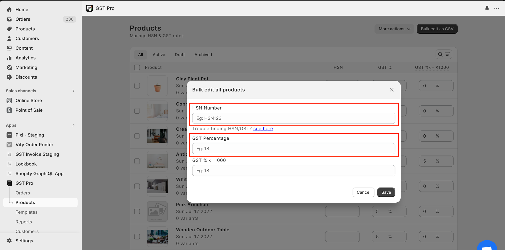
Task: Click the Vify Order Printer app icon
Action: [x=9, y=145]
